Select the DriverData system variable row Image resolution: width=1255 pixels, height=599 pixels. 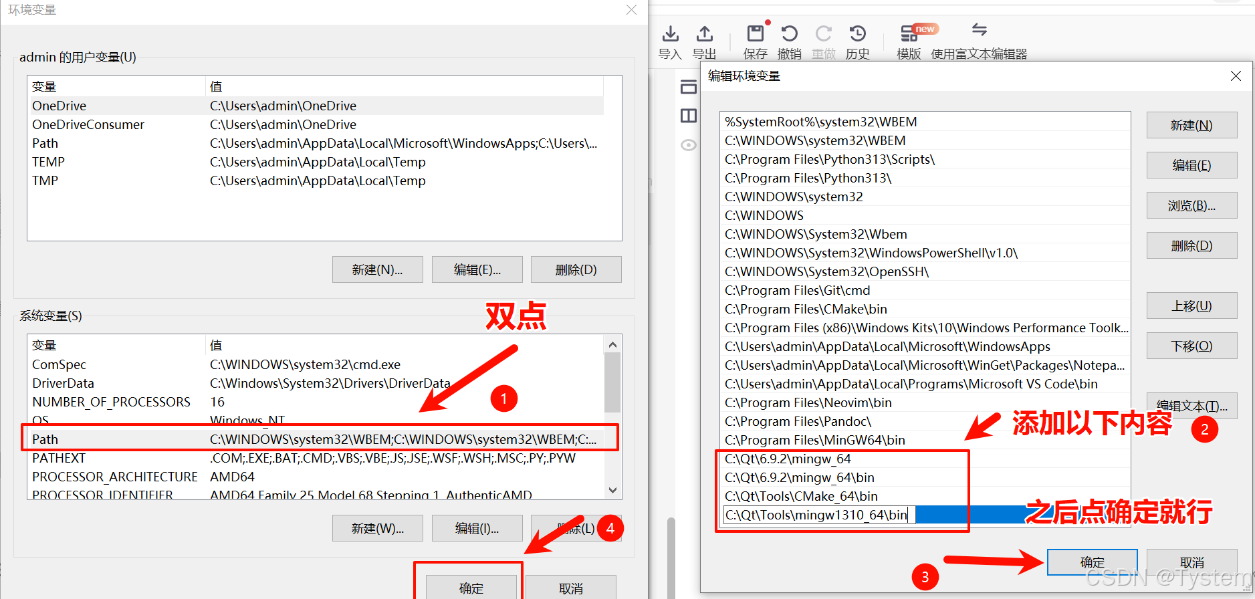tap(316, 383)
